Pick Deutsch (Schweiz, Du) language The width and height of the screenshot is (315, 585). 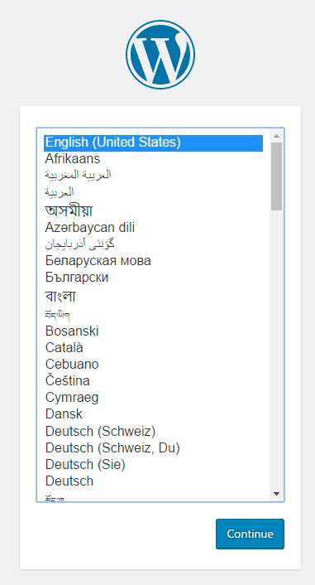pyautogui.click(x=154, y=447)
